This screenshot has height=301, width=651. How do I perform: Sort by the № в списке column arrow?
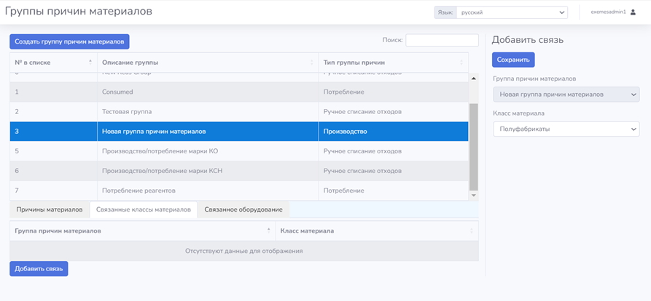pyautogui.click(x=90, y=63)
